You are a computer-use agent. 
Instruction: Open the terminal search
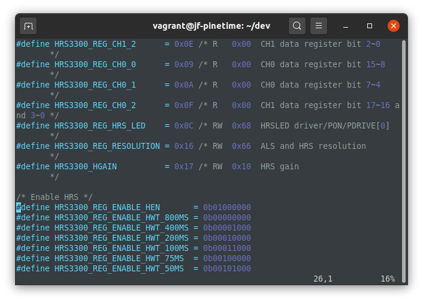tap(297, 26)
